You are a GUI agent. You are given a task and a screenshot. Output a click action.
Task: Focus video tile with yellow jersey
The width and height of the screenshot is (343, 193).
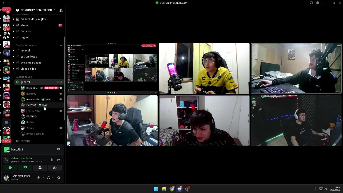coord(204,68)
